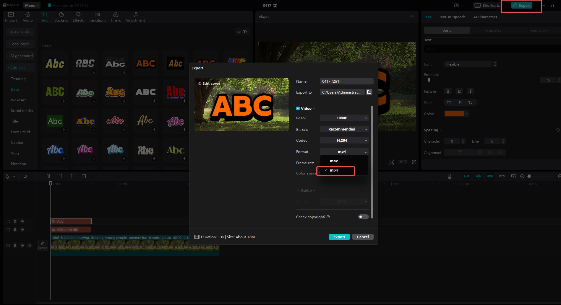Click the Undo icon in the timeline toolbar

(25, 176)
